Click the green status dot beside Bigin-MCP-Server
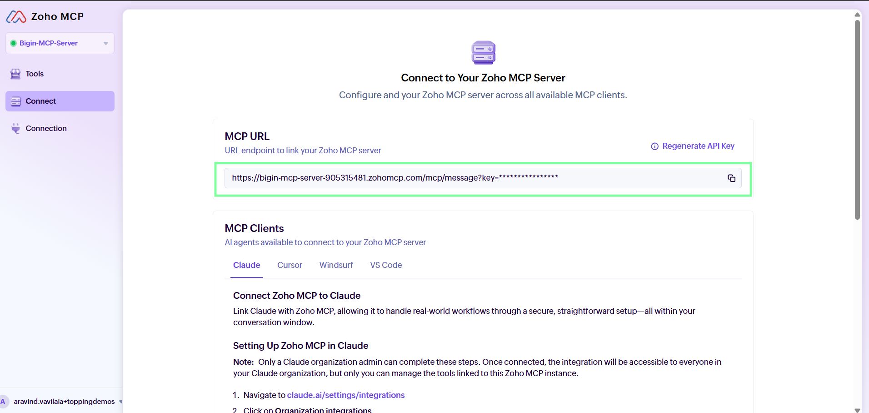 tap(14, 43)
